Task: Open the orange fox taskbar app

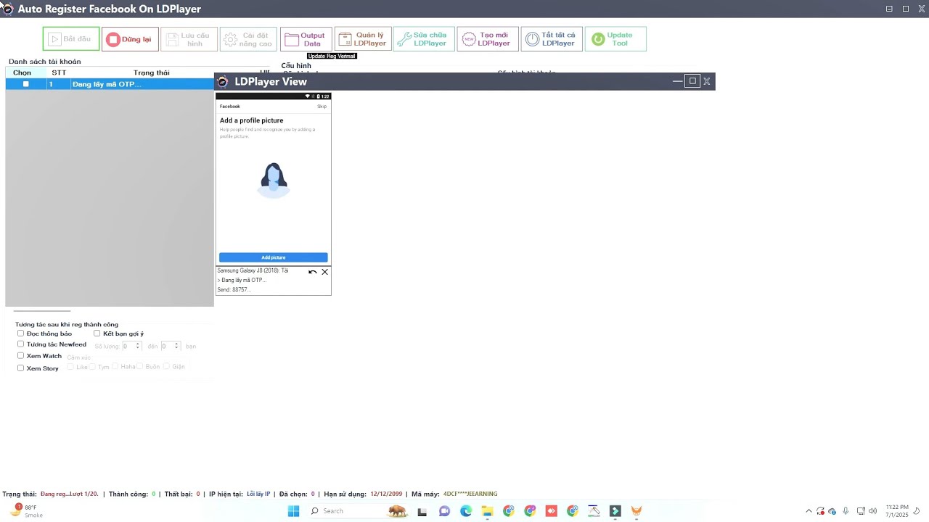Action: click(x=637, y=511)
